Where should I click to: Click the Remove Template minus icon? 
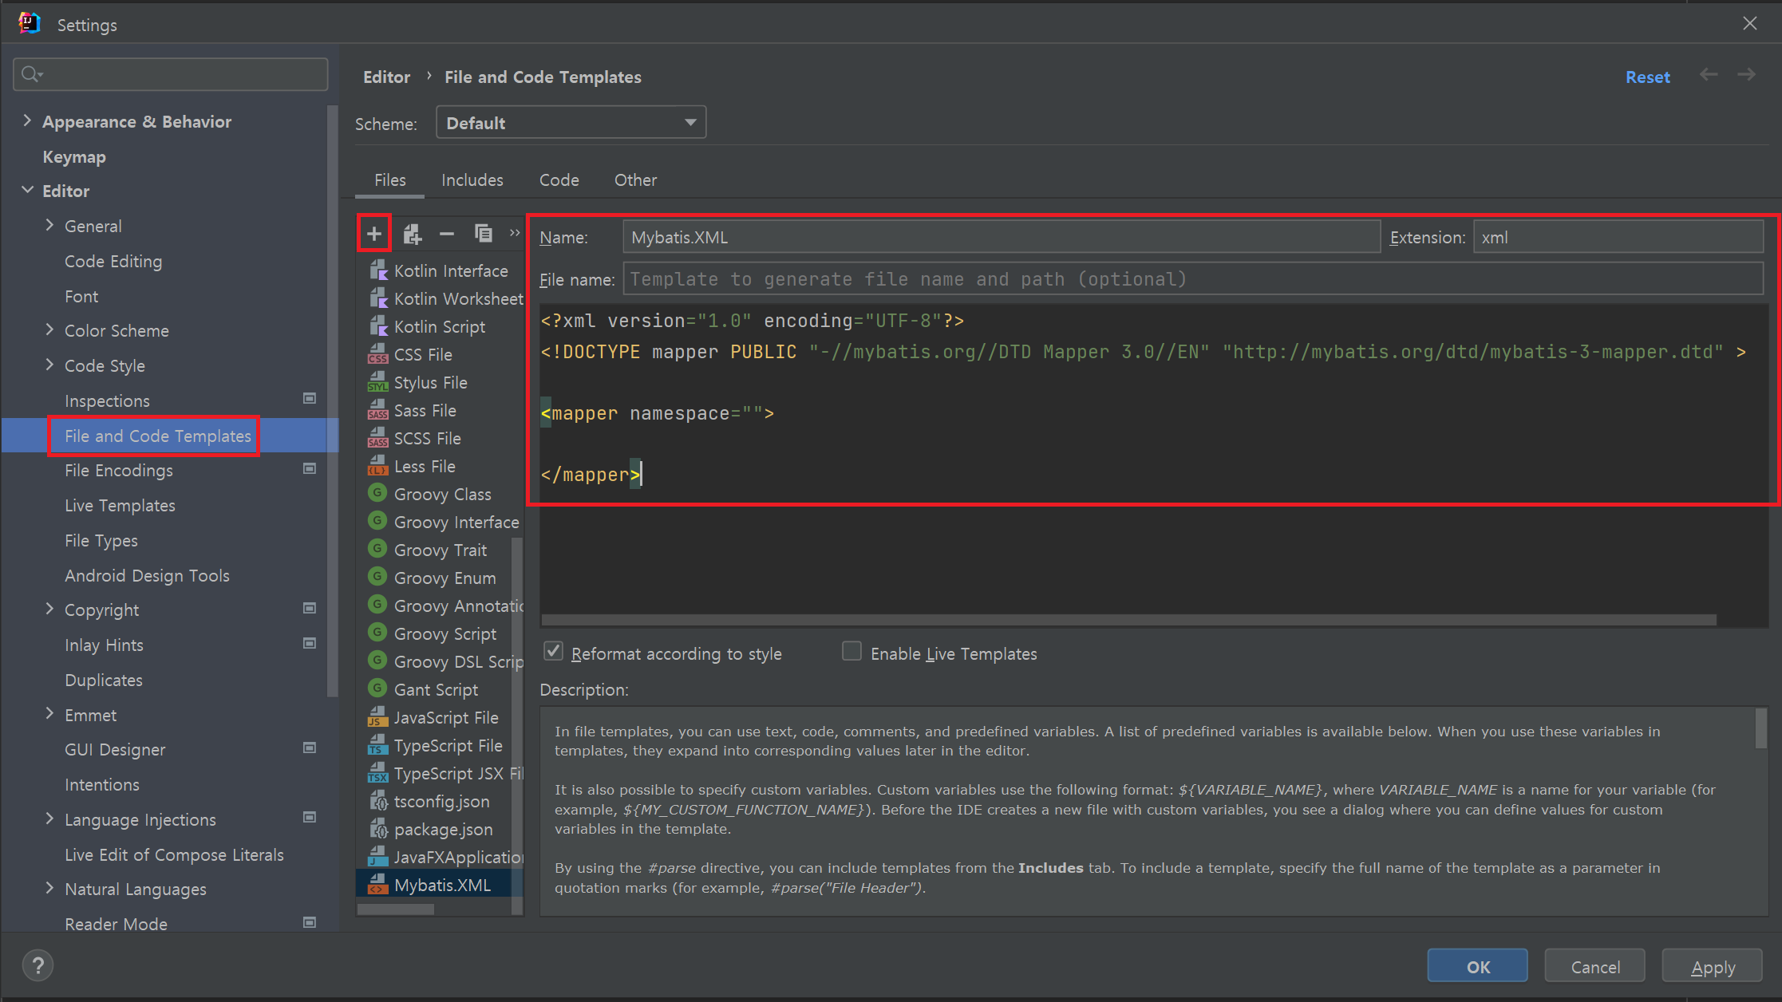pos(447,234)
